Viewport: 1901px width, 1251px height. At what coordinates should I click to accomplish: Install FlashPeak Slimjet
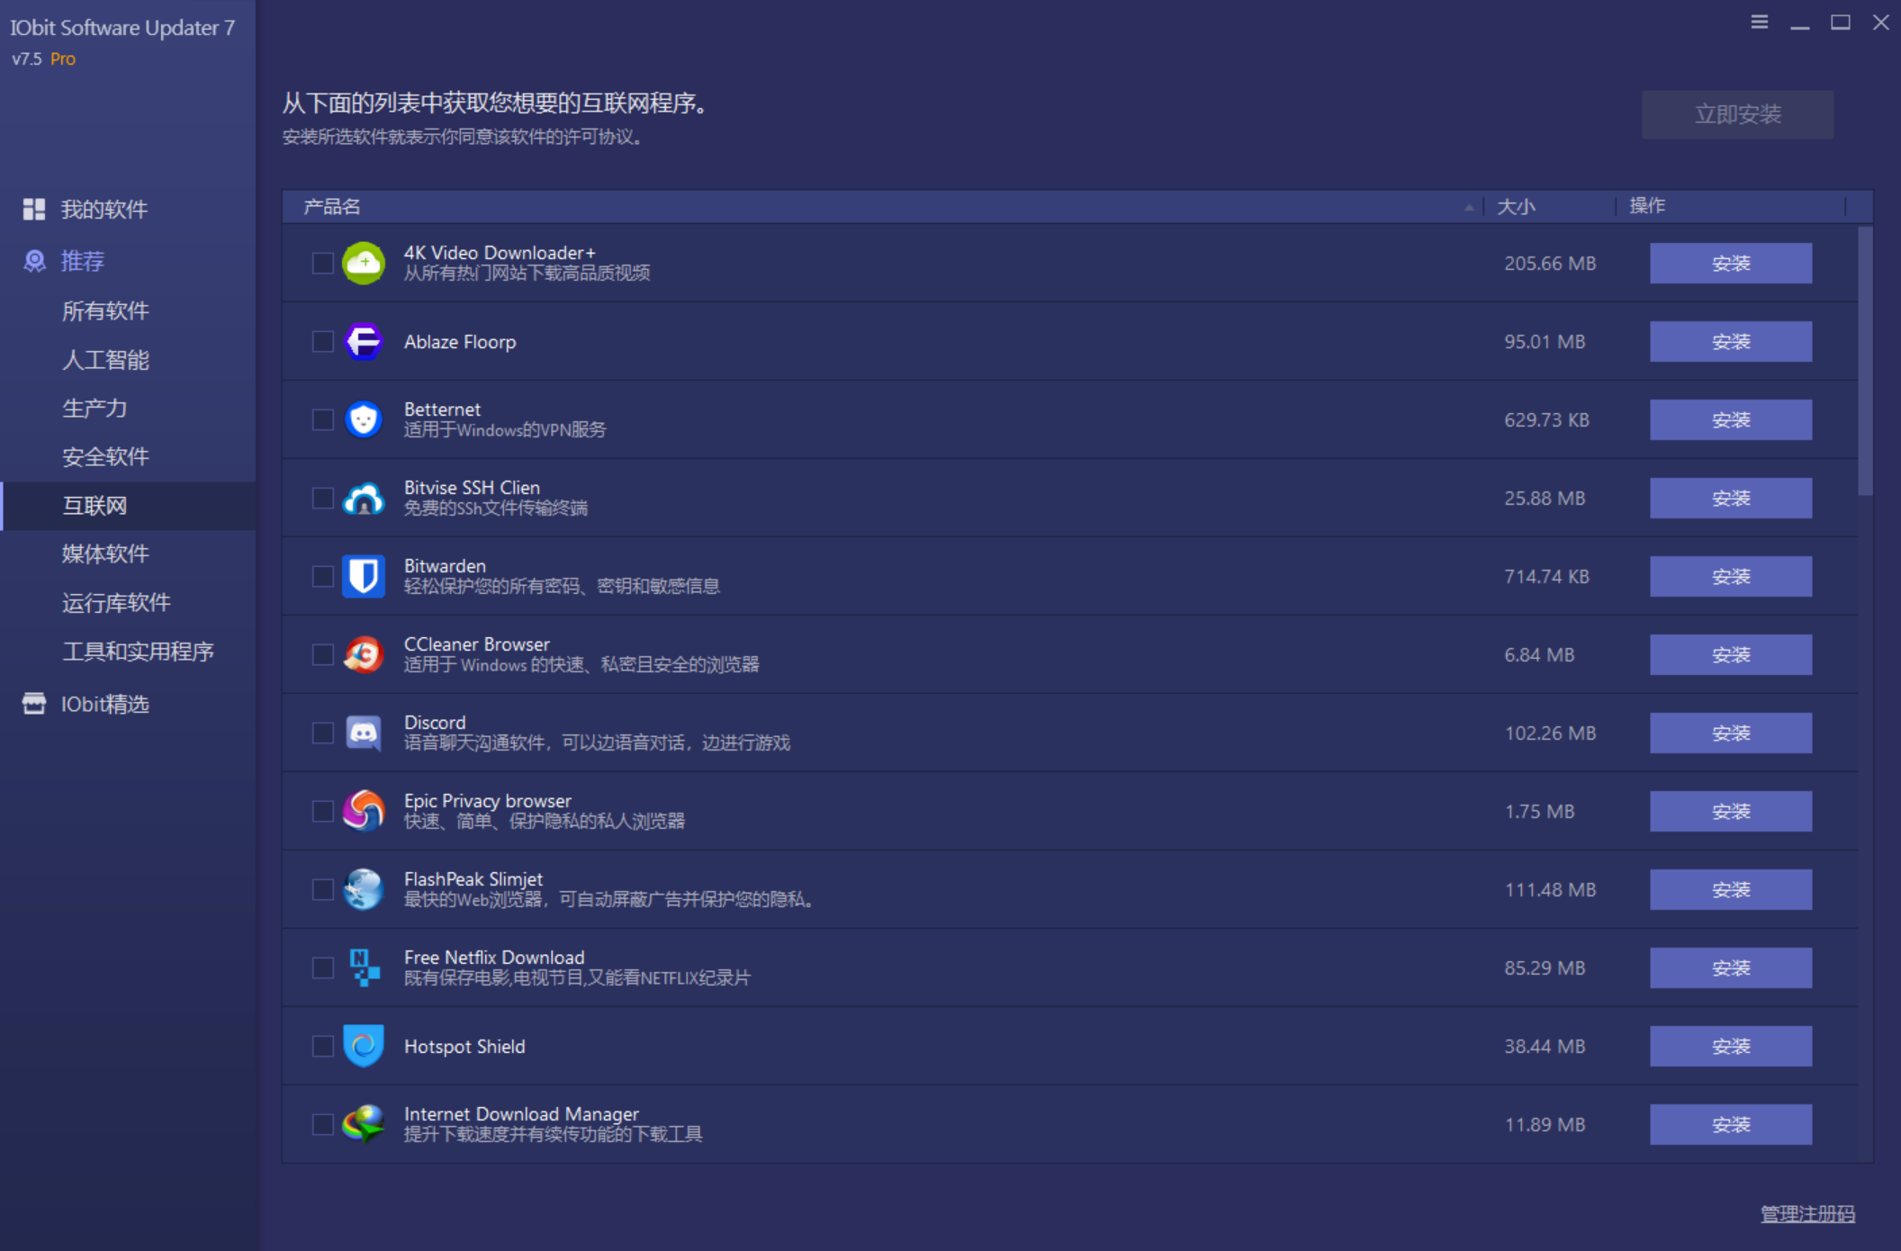coord(1730,889)
